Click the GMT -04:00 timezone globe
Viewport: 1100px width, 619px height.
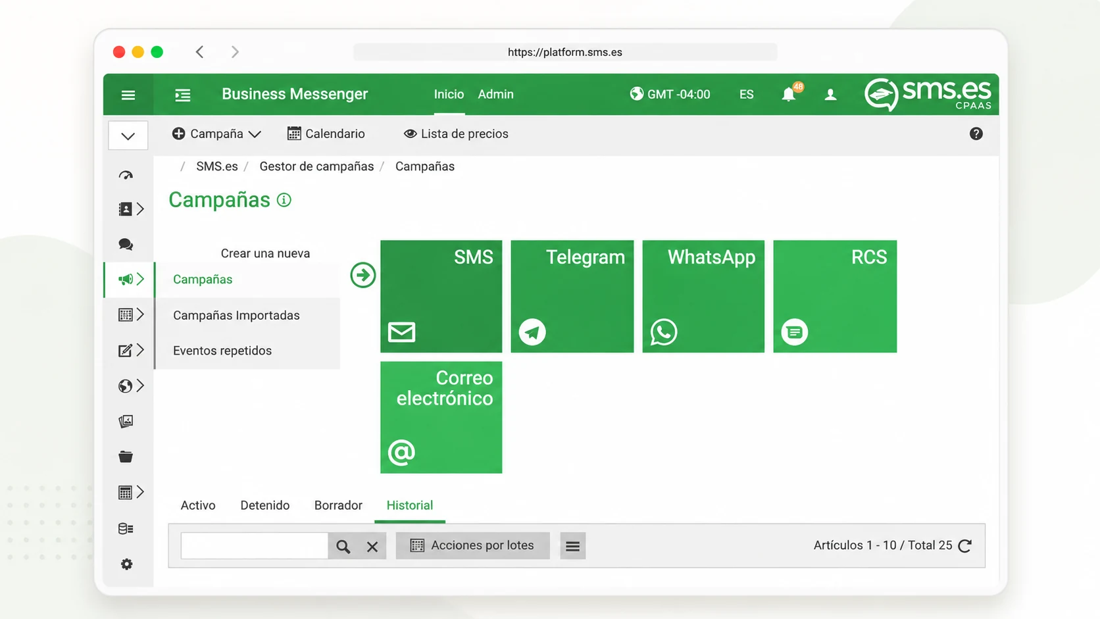636,94
